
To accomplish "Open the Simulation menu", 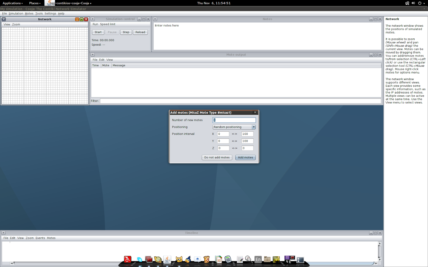I will click(16, 14).
